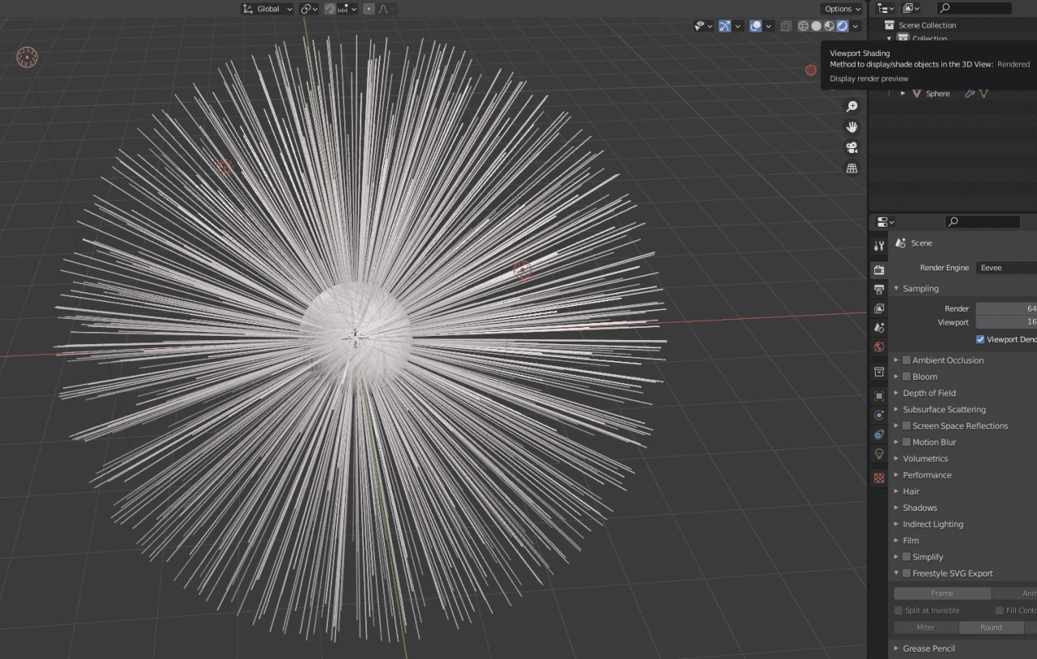
Task: Select Material Preview shading mode
Action: (829, 26)
